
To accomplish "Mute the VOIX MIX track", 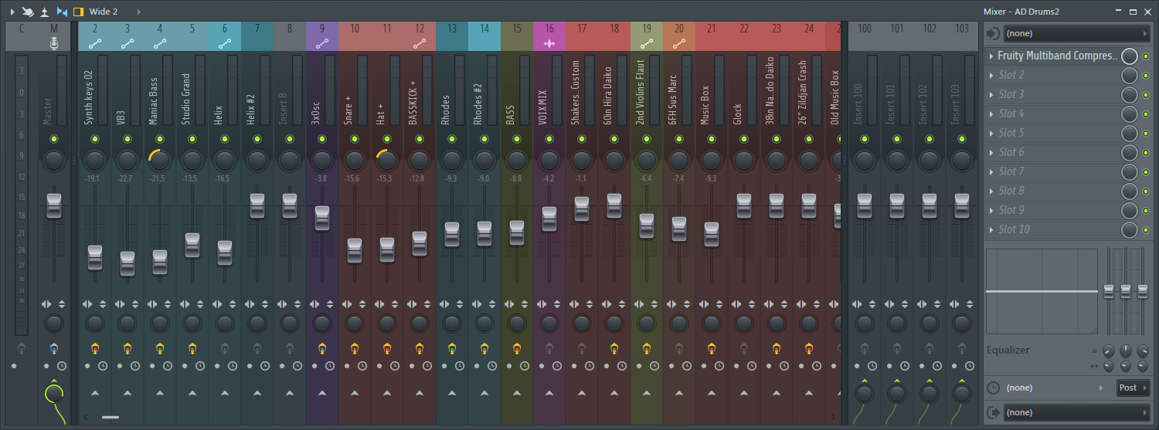I will pos(549,139).
